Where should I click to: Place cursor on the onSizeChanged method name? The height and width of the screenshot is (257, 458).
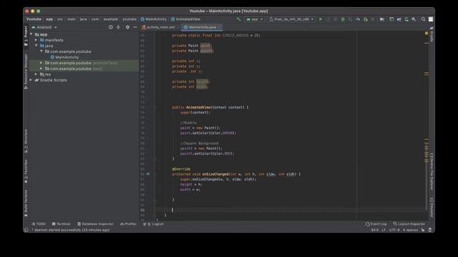215,174
